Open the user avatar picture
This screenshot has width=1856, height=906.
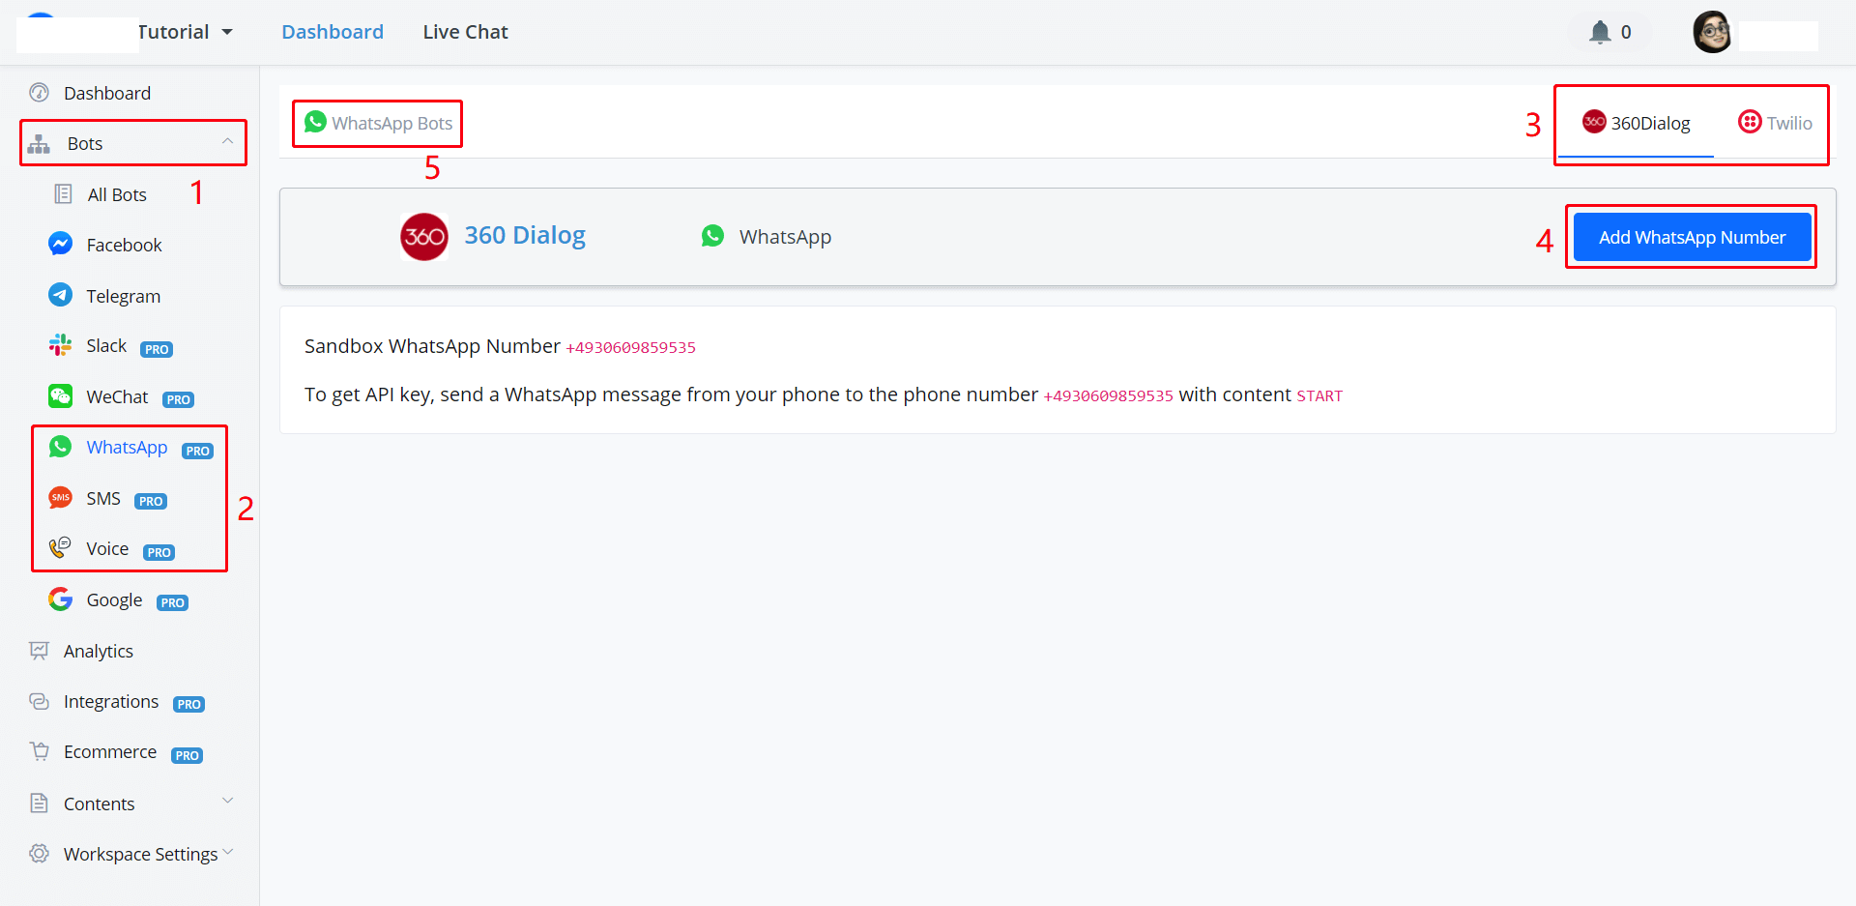click(1712, 32)
